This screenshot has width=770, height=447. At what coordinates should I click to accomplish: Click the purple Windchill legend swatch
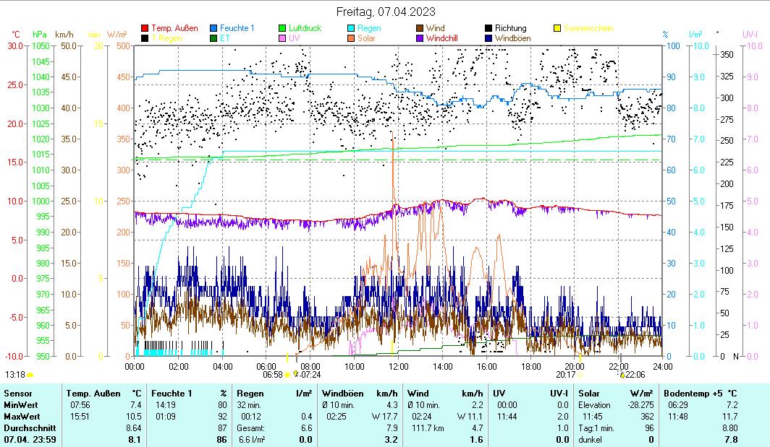420,38
